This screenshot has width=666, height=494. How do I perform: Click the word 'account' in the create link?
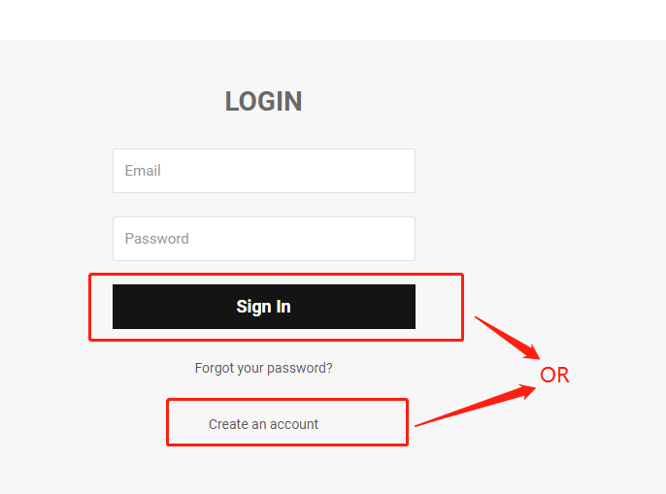pyautogui.click(x=294, y=424)
